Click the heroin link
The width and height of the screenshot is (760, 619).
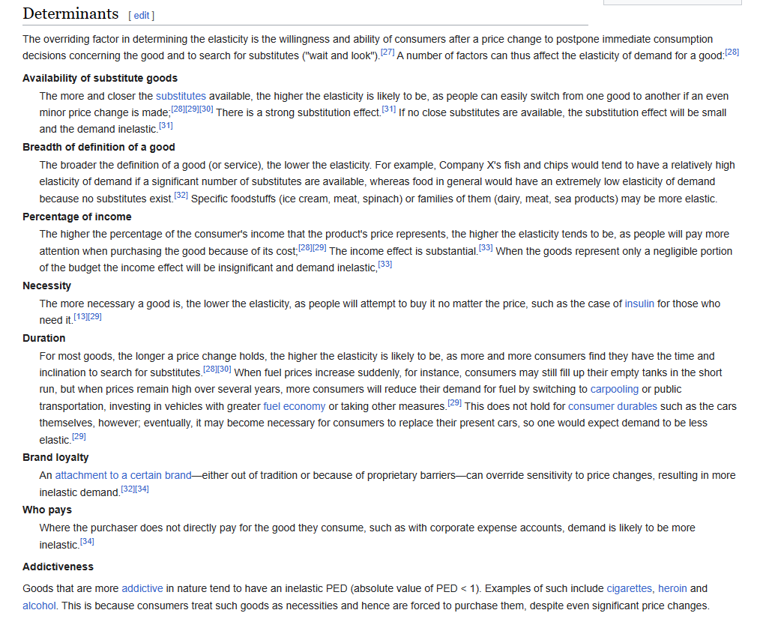pyautogui.click(x=672, y=588)
